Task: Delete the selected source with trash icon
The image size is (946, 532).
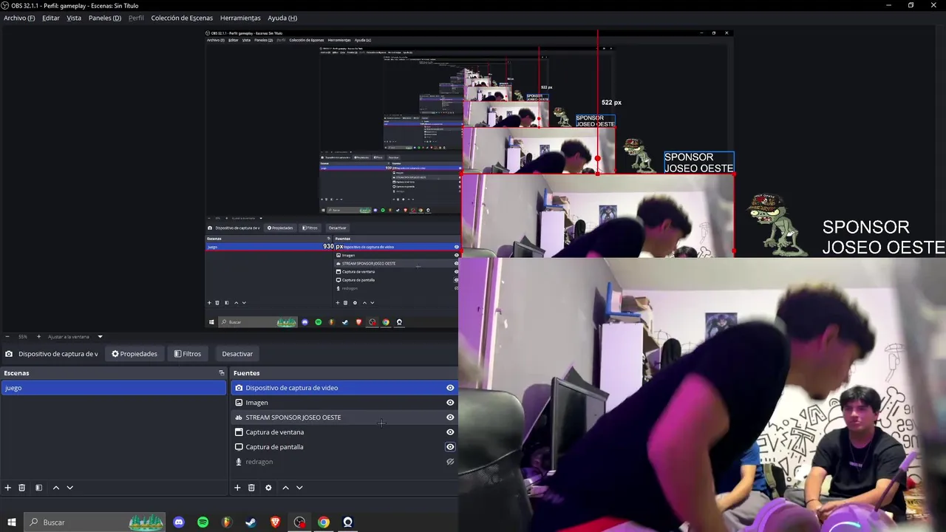Action: pyautogui.click(x=251, y=488)
